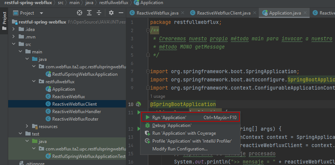
Task: Close the ReactiveWebflux.java tab
Action: [183, 13]
